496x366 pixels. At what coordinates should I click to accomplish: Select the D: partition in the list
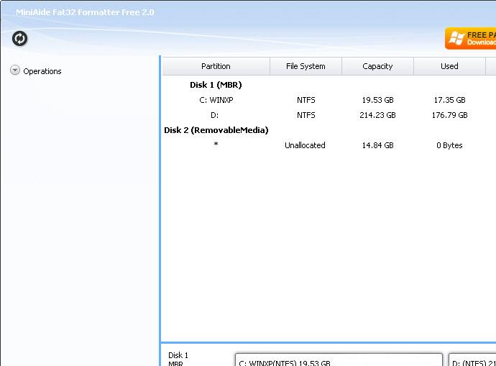(216, 115)
